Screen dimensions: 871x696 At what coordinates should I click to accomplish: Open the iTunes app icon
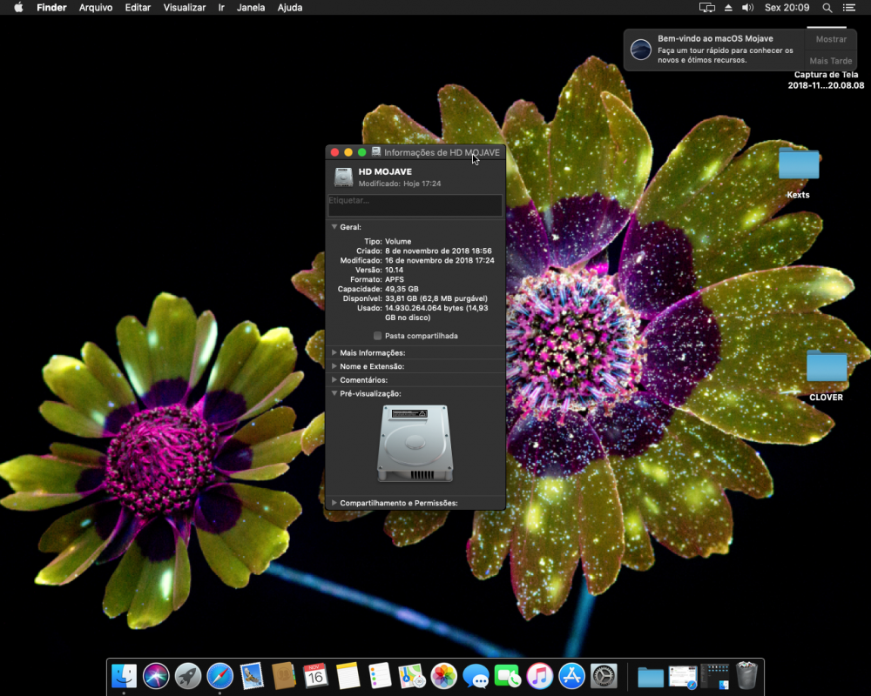540,676
